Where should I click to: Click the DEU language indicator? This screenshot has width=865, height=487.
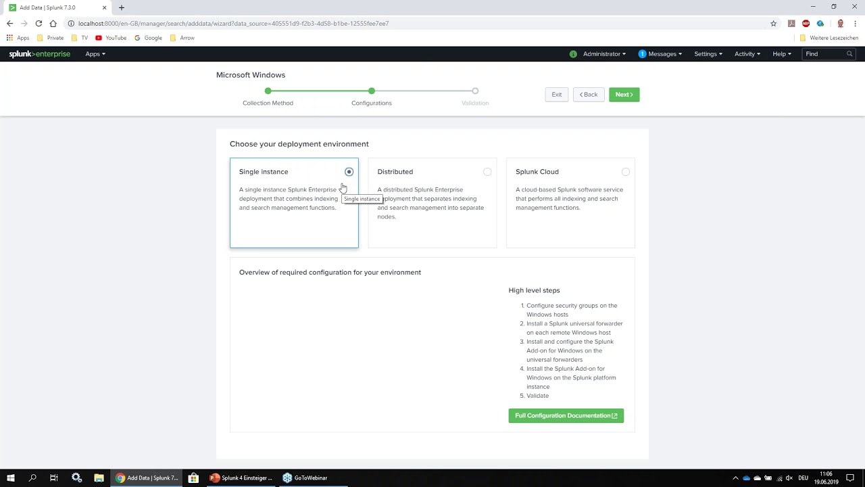pos(804,478)
